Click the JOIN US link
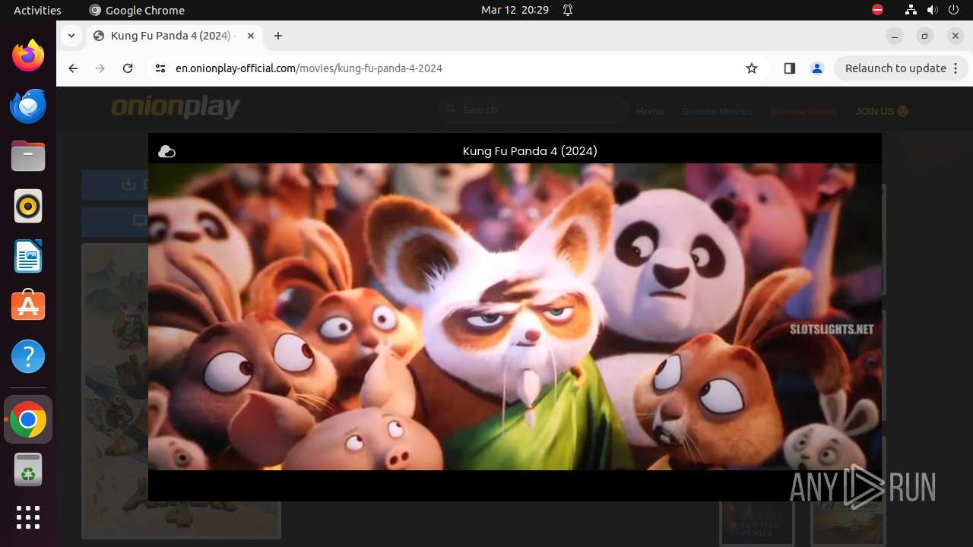The width and height of the screenshot is (973, 547). tap(882, 111)
